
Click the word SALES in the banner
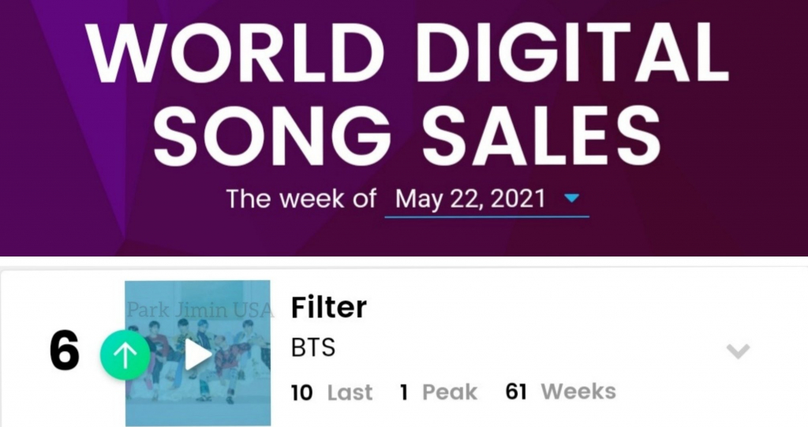tap(541, 136)
